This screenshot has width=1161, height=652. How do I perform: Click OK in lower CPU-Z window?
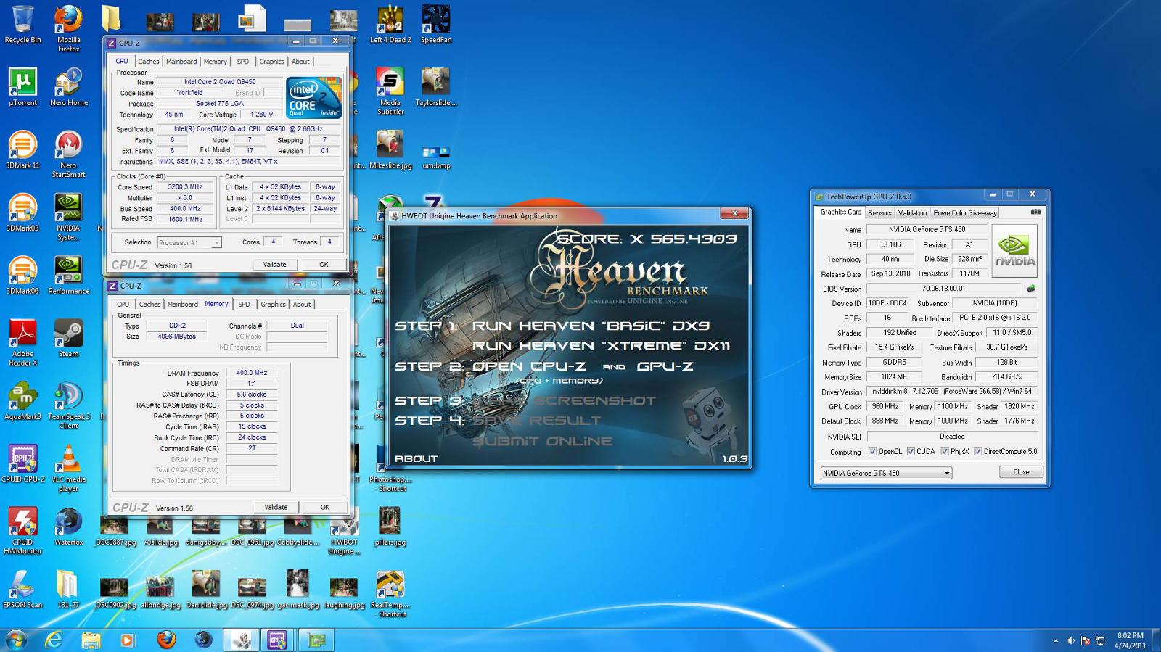click(x=325, y=508)
